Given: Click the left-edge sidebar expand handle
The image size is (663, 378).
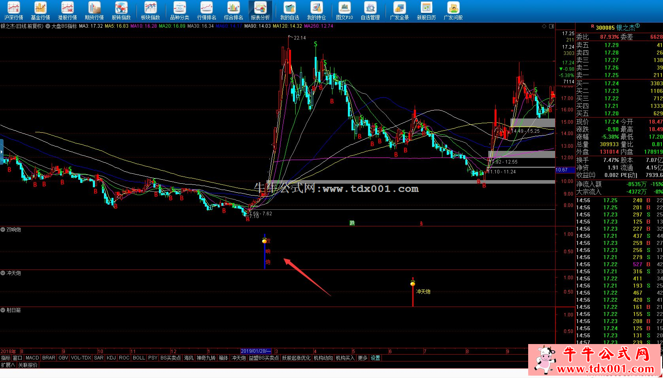Looking at the screenshot, I should pos(2,151).
